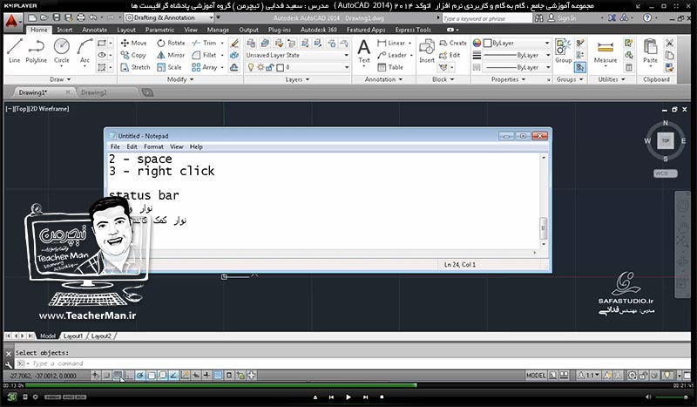Select the Line drawing tool
This screenshot has height=407, width=697.
[x=14, y=51]
